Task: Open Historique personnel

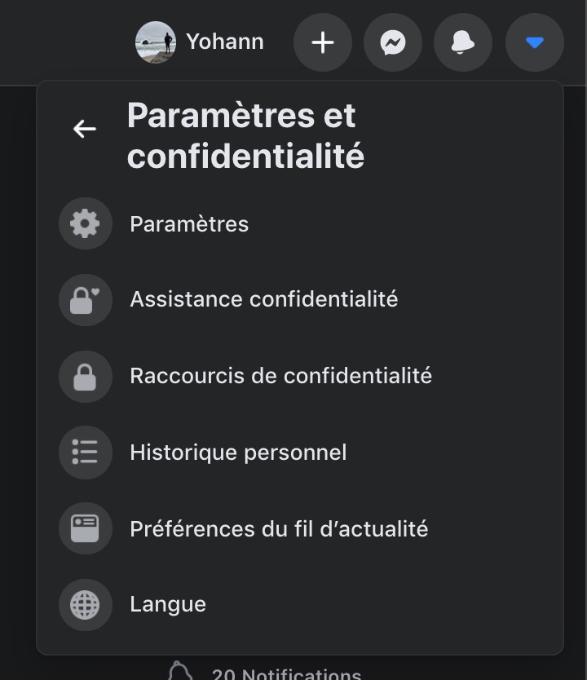Action: coord(238,453)
